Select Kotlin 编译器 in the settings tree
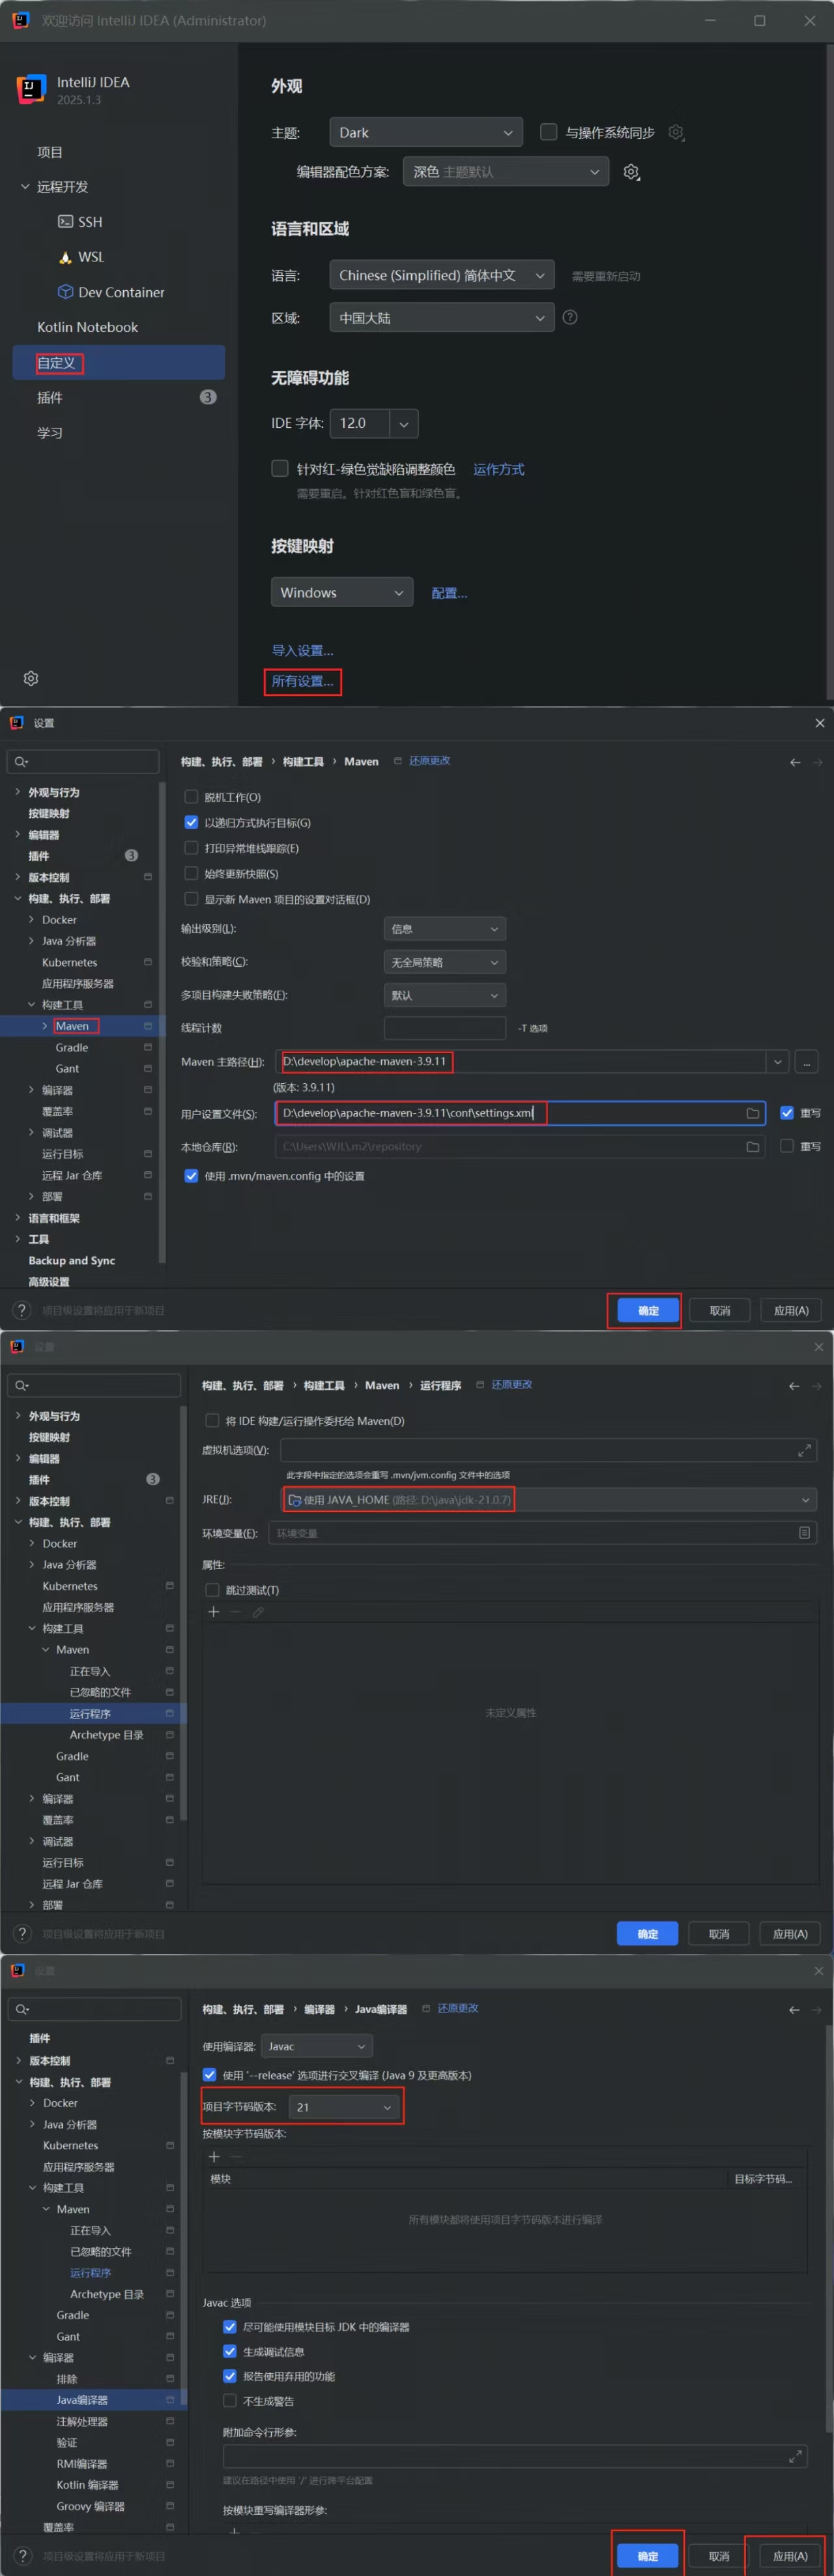The image size is (834, 2576). (x=87, y=2485)
